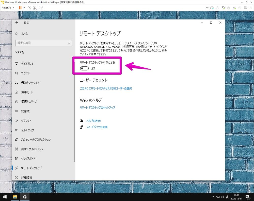This screenshot has height=201, width=254.
Task: Open the power options dropdown arrow
Action: tap(24, 8)
